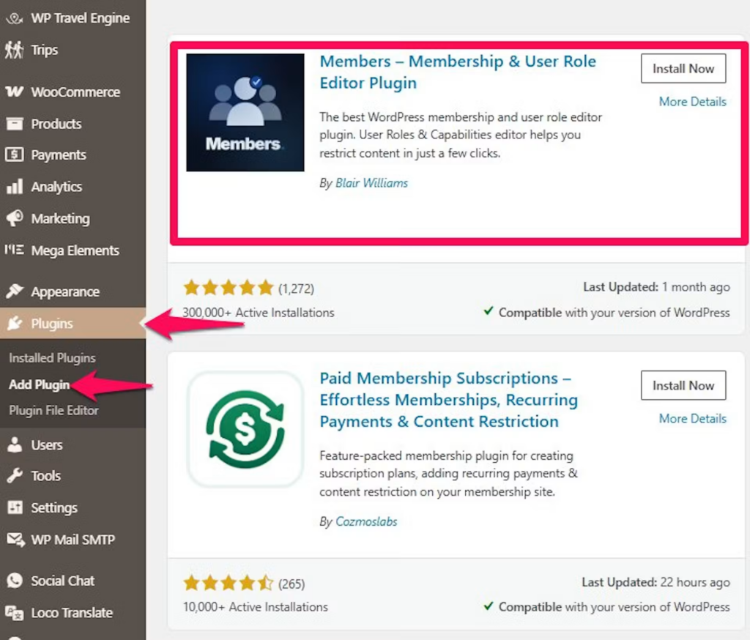This screenshot has width=750, height=640.
Task: Click the Members plugin thumbnail image
Action: pos(245,113)
